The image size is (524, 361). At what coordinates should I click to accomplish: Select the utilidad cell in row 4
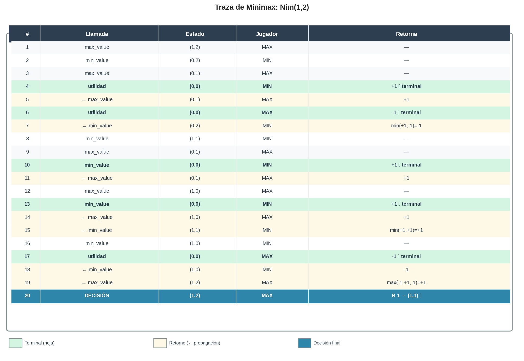pos(97,86)
